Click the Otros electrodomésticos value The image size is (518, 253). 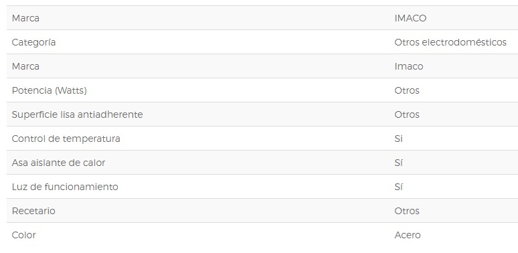(x=450, y=42)
